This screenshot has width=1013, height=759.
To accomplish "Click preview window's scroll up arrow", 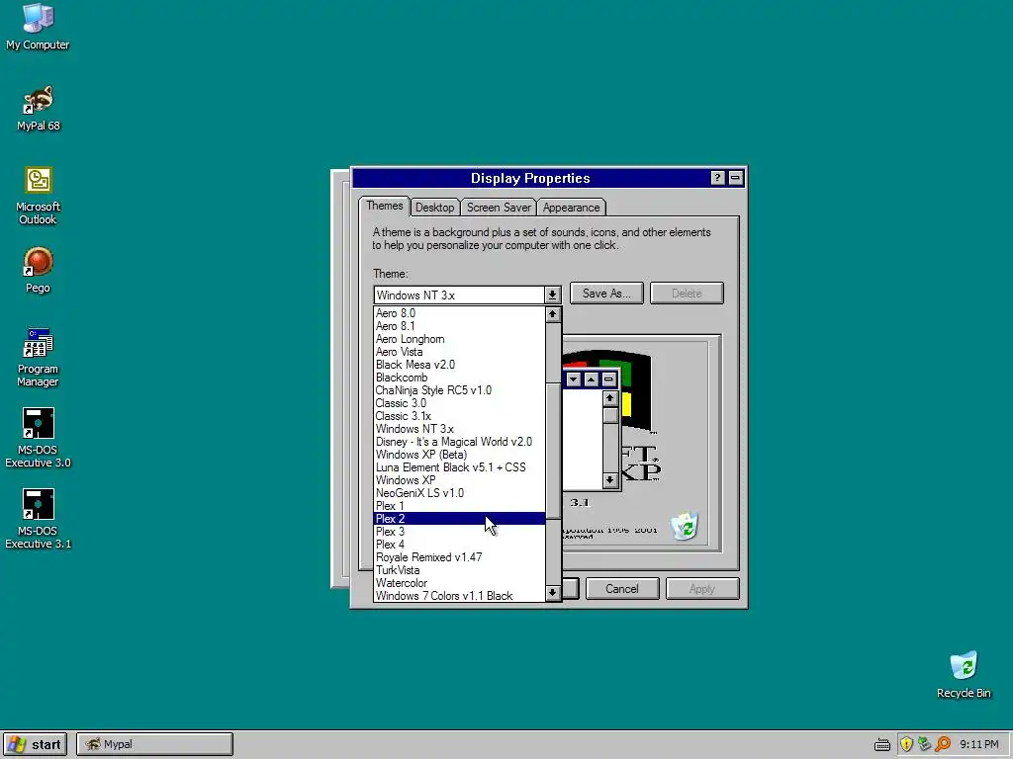I will click(x=609, y=398).
